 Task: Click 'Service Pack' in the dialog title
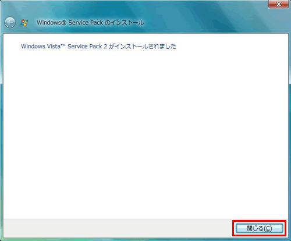tap(86, 23)
